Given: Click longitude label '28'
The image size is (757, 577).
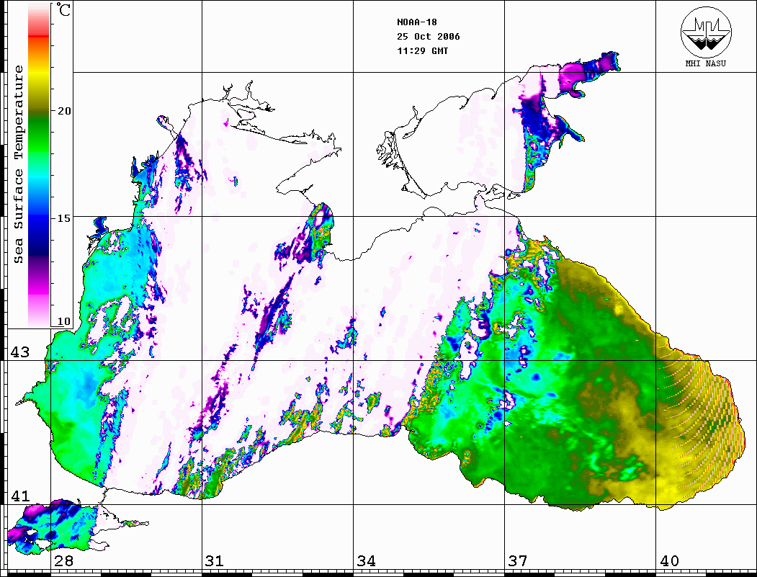Looking at the screenshot, I should 63,561.
